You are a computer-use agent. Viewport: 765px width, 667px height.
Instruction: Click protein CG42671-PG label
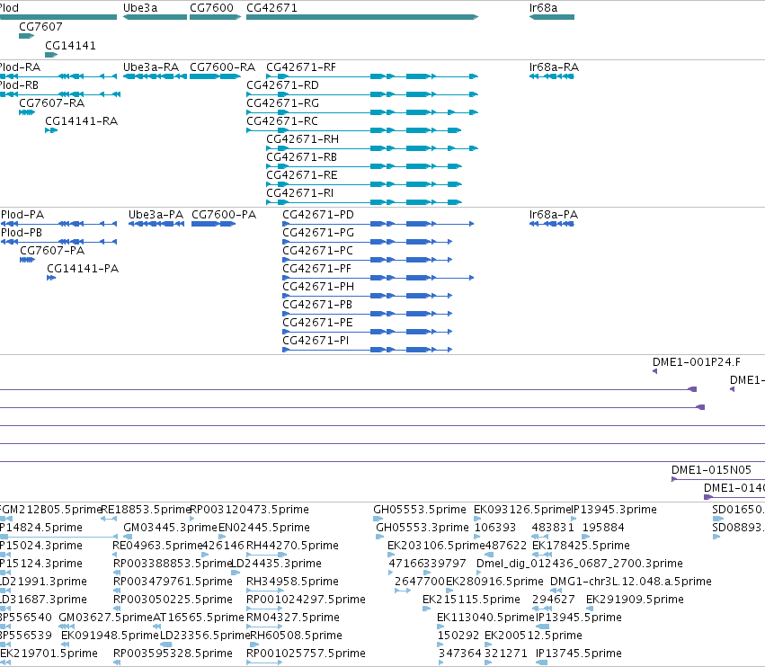coord(318,233)
